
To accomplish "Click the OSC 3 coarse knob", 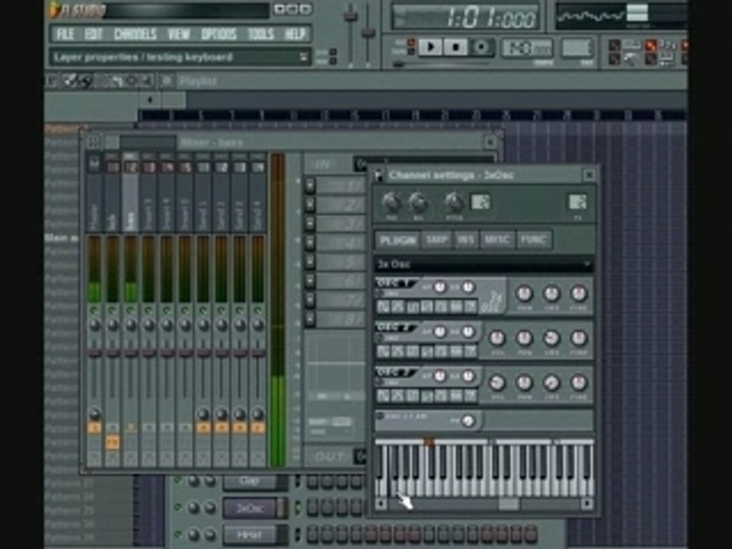I will point(551,382).
